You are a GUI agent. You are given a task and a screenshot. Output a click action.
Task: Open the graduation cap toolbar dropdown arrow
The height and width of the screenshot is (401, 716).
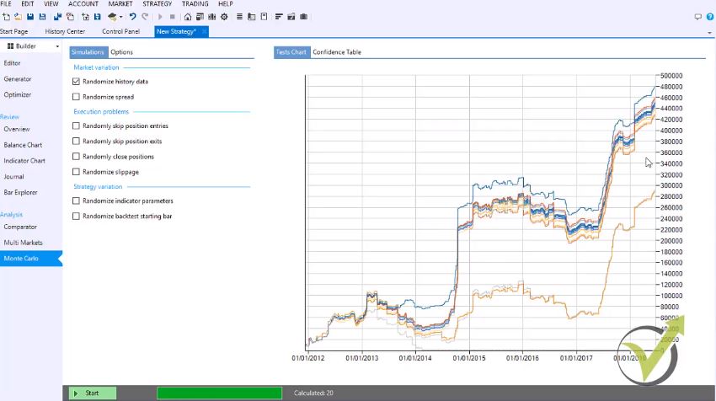pos(121,17)
